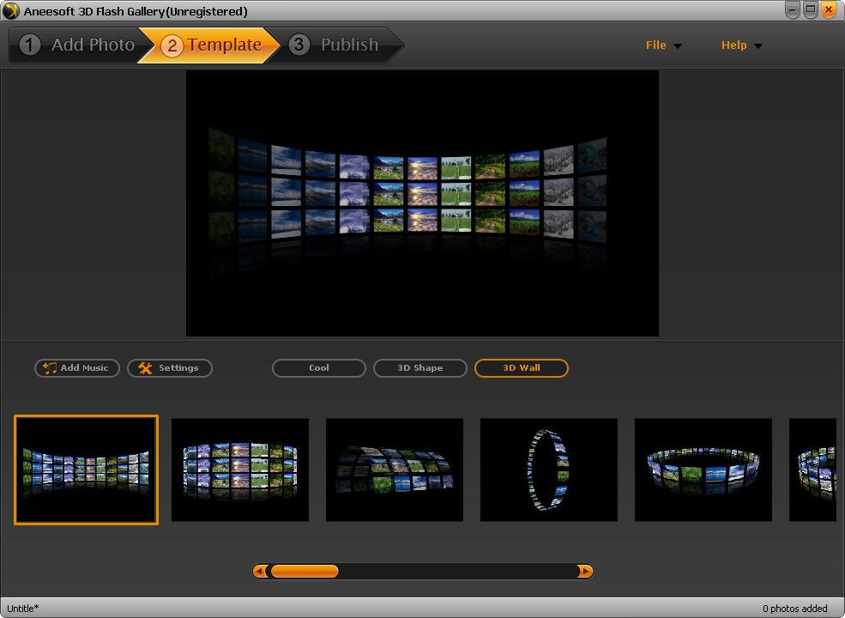Switch to the Cool template category
845x618 pixels.
pos(319,368)
